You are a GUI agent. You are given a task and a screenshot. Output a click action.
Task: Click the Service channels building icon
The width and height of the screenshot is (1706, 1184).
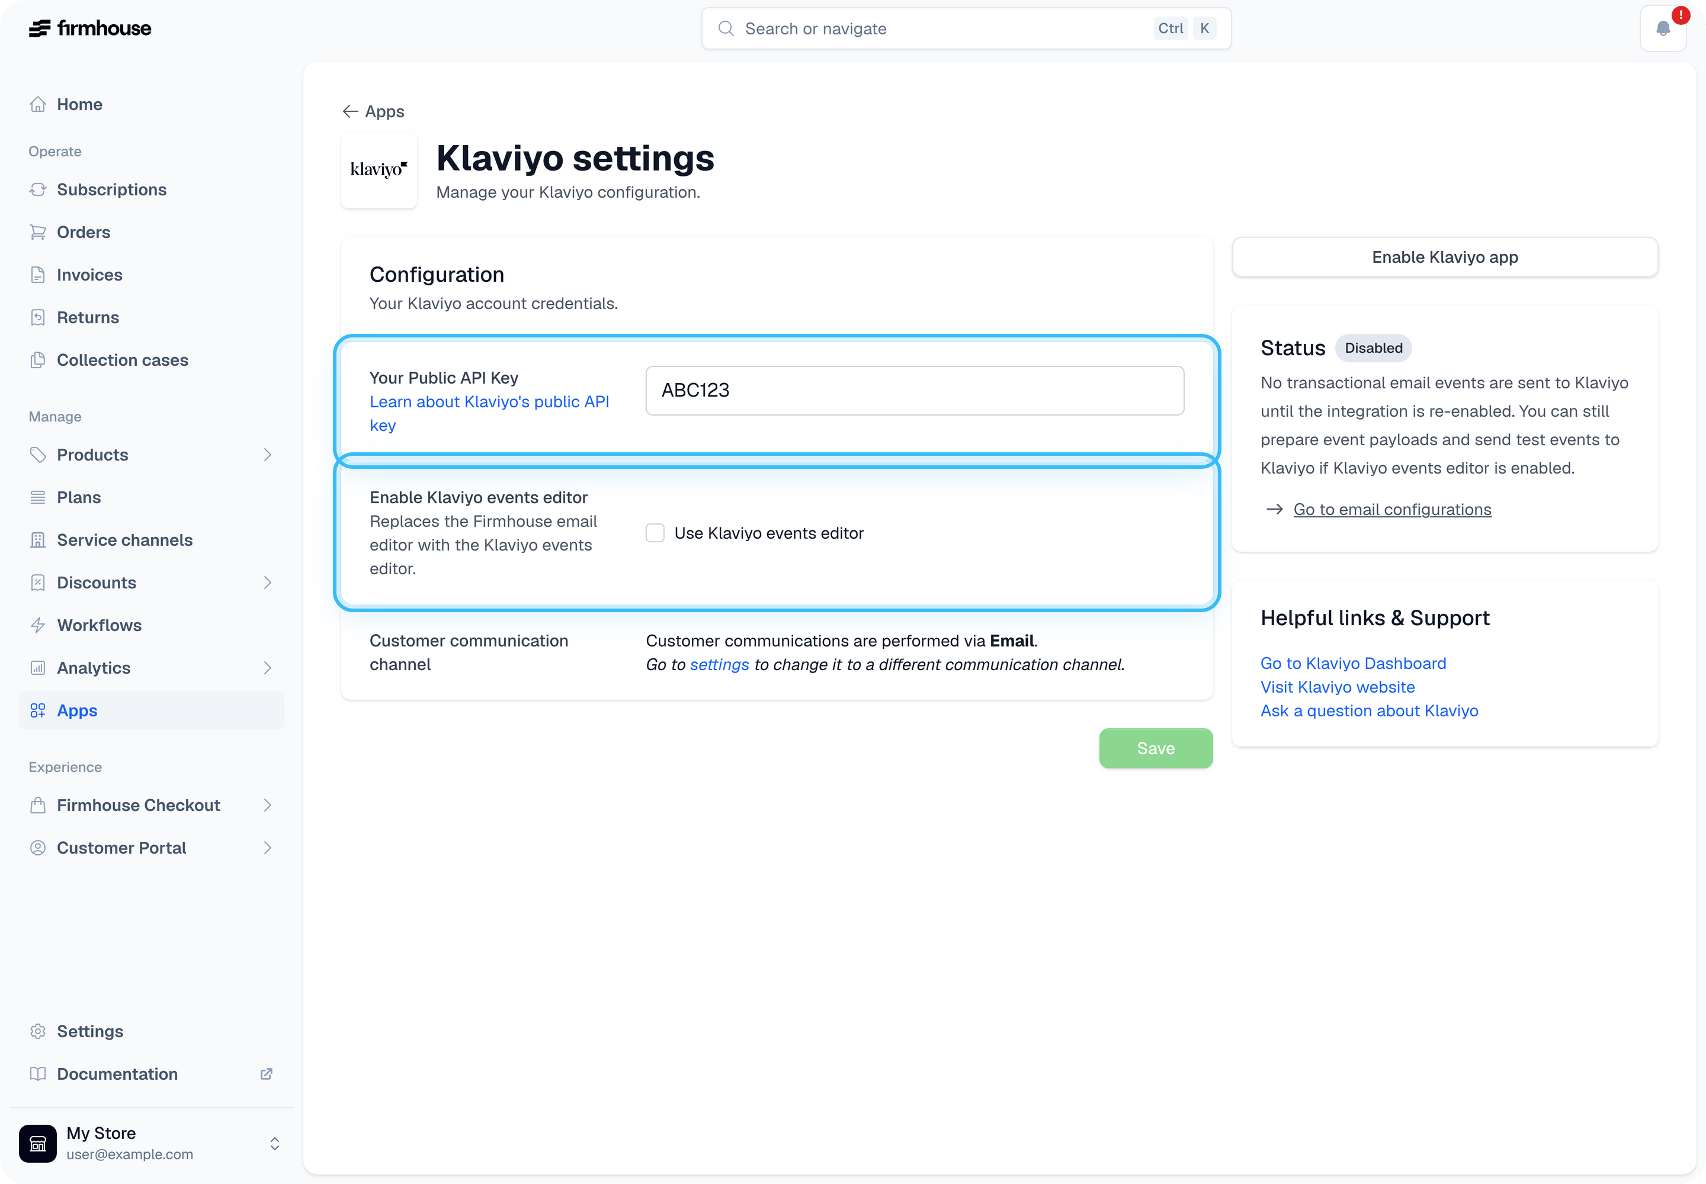point(38,540)
